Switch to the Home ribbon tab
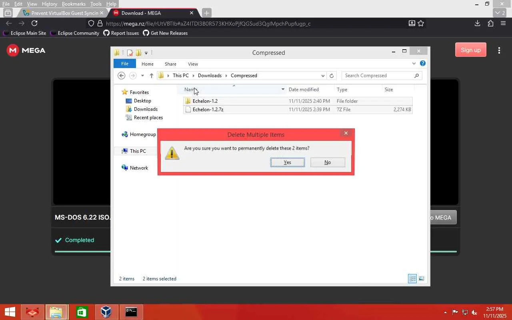Screen dimensions: 512x320 click(147, 64)
